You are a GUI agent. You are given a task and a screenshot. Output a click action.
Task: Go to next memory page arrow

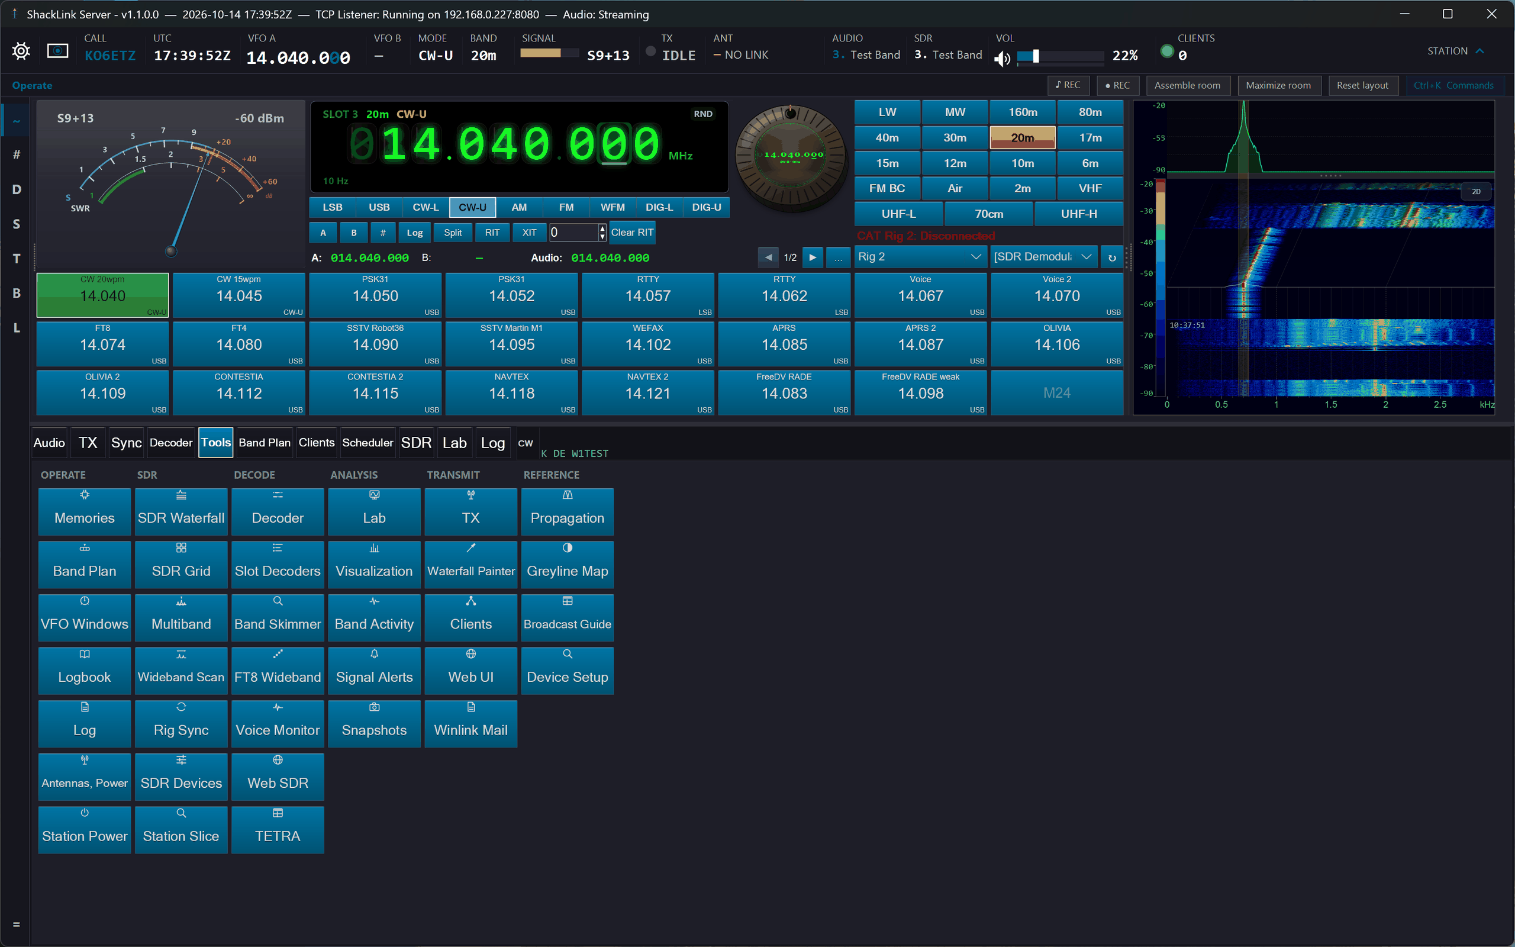coord(813,257)
